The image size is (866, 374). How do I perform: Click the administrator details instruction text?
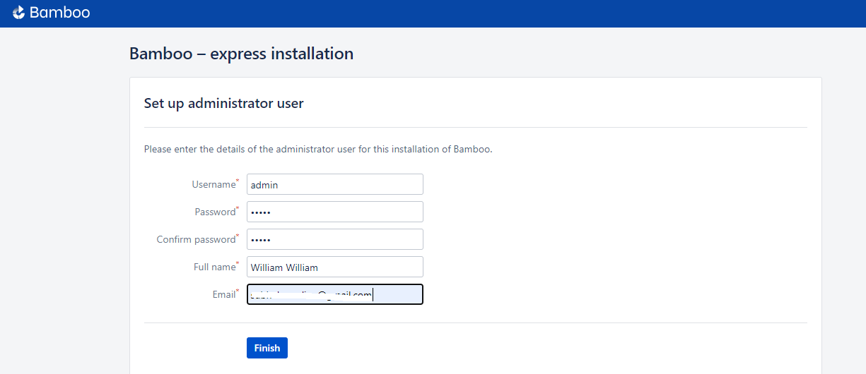coord(317,150)
